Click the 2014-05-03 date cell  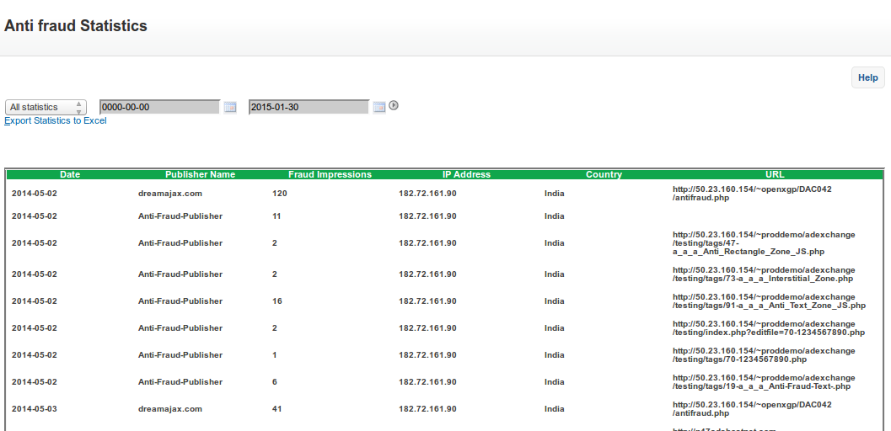[35, 409]
